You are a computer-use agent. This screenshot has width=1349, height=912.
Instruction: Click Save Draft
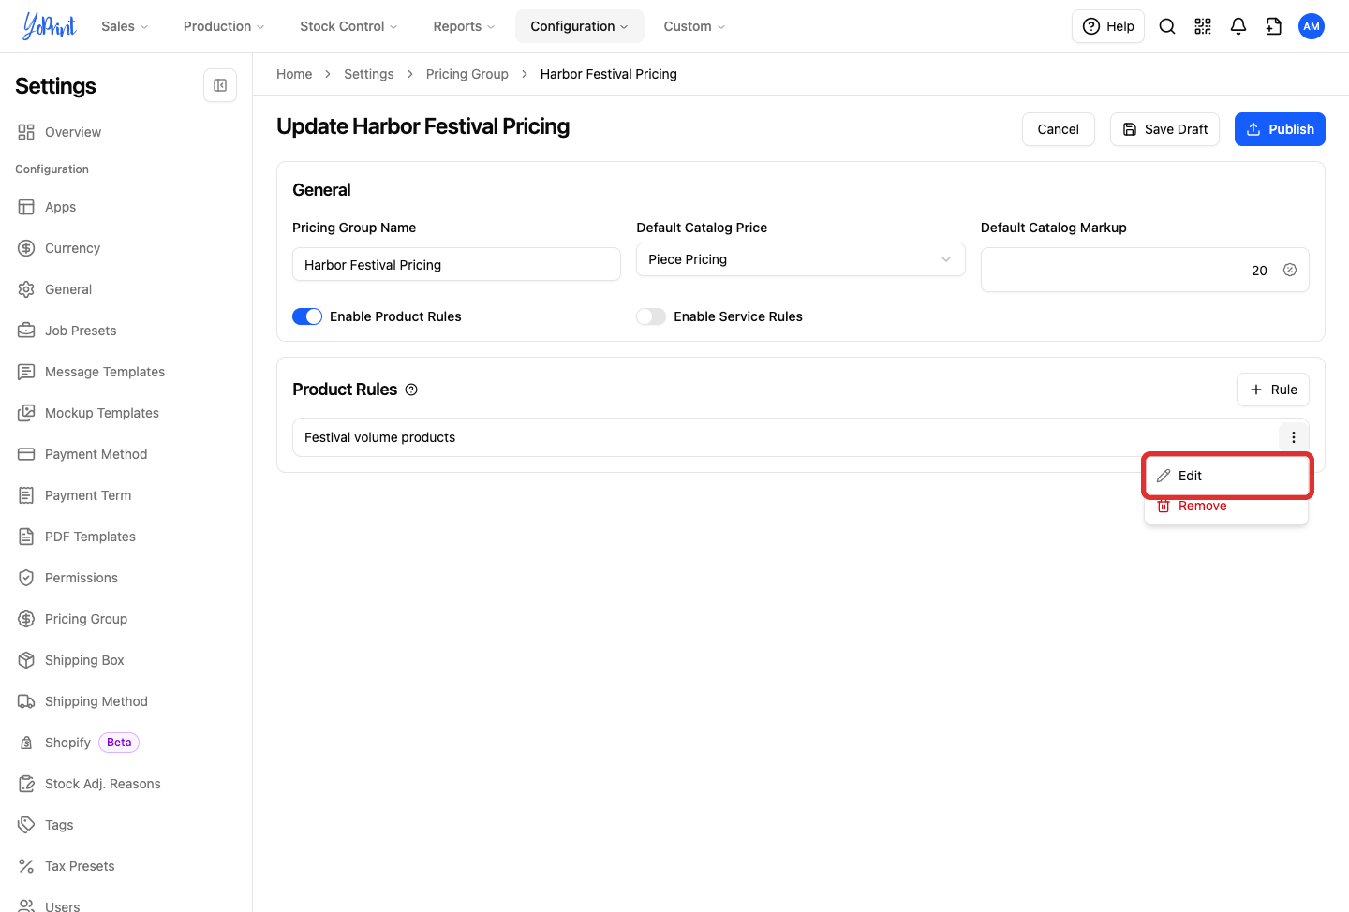point(1164,129)
